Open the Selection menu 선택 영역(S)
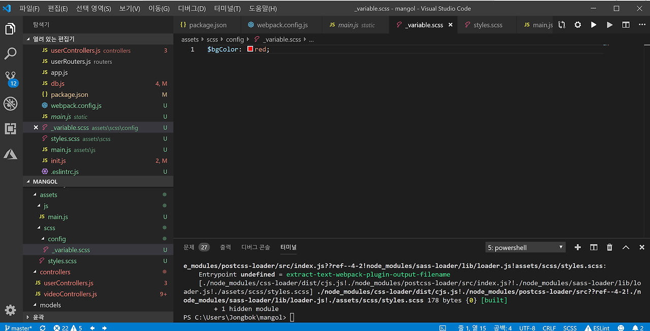650x331 pixels. 93,9
